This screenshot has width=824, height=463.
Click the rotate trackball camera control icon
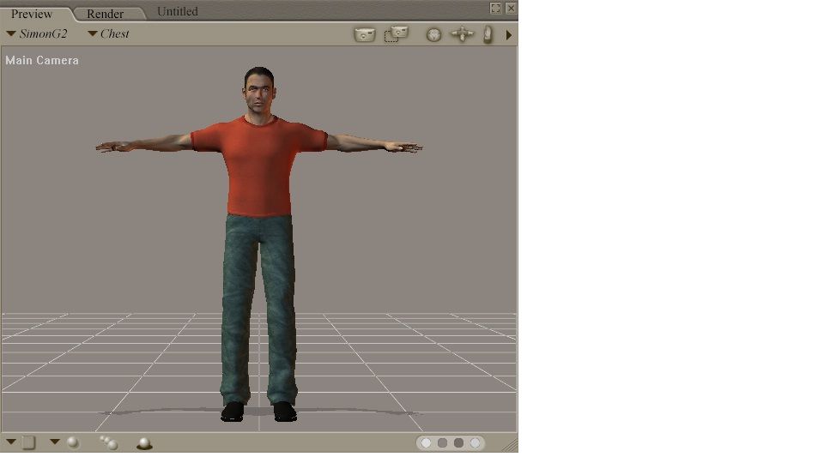[433, 34]
